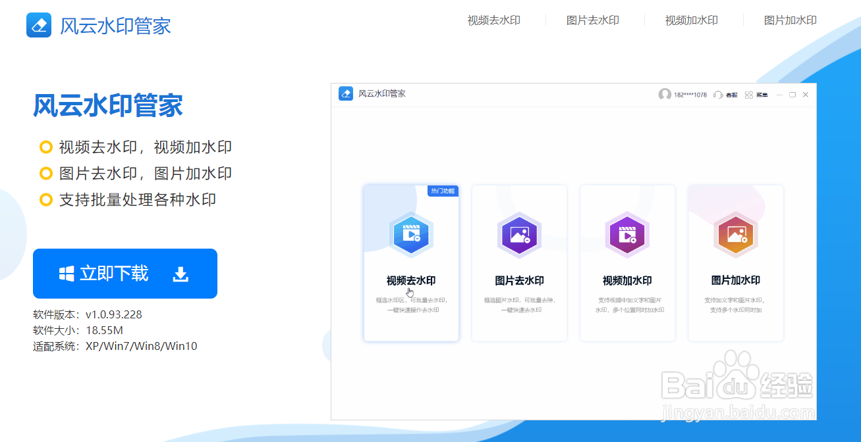Open the 图片去水印 nav item
The height and width of the screenshot is (442, 861).
[593, 20]
